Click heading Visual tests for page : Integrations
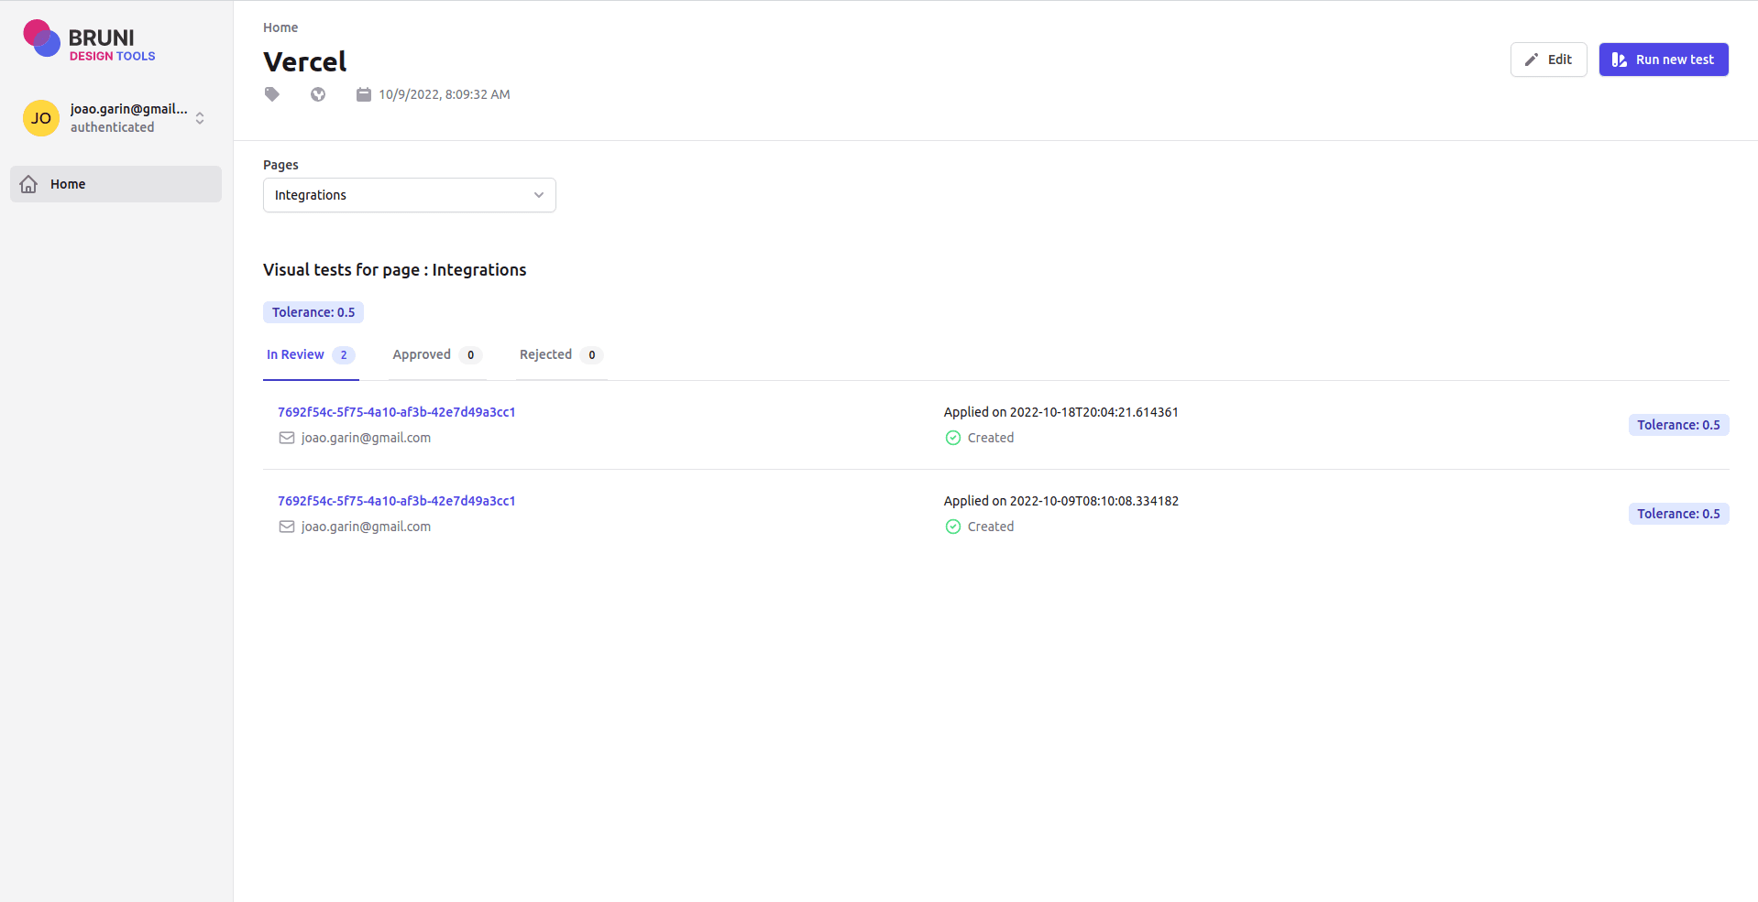Viewport: 1758px width, 902px height. (395, 270)
